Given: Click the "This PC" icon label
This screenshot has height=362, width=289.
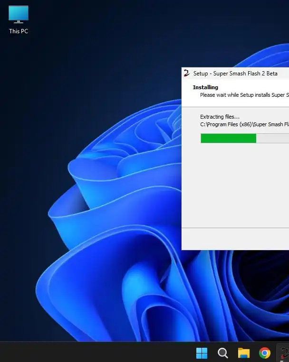Looking at the screenshot, I should 19,31.
